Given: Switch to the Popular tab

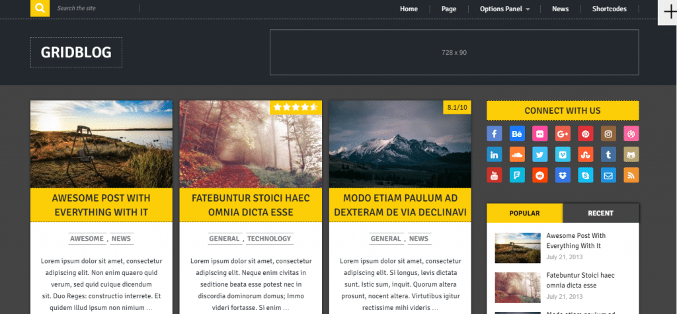Looking at the screenshot, I should 524,213.
